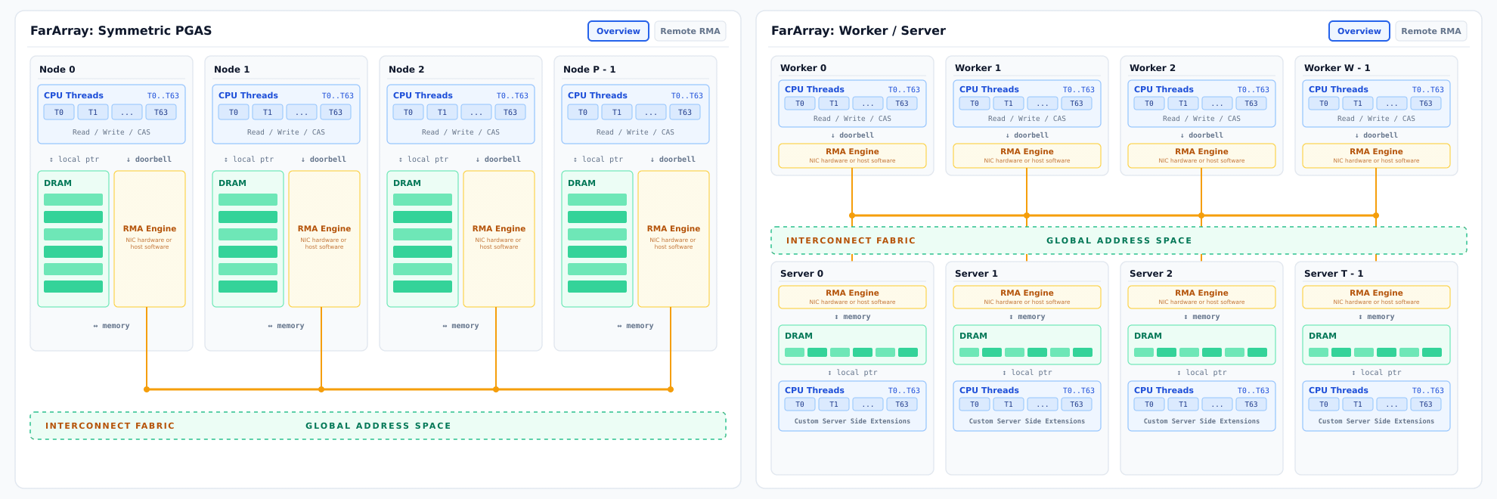Click the 'local ptr' label in Node 2
Image resolution: width=1497 pixels, height=499 pixels.
click(424, 160)
